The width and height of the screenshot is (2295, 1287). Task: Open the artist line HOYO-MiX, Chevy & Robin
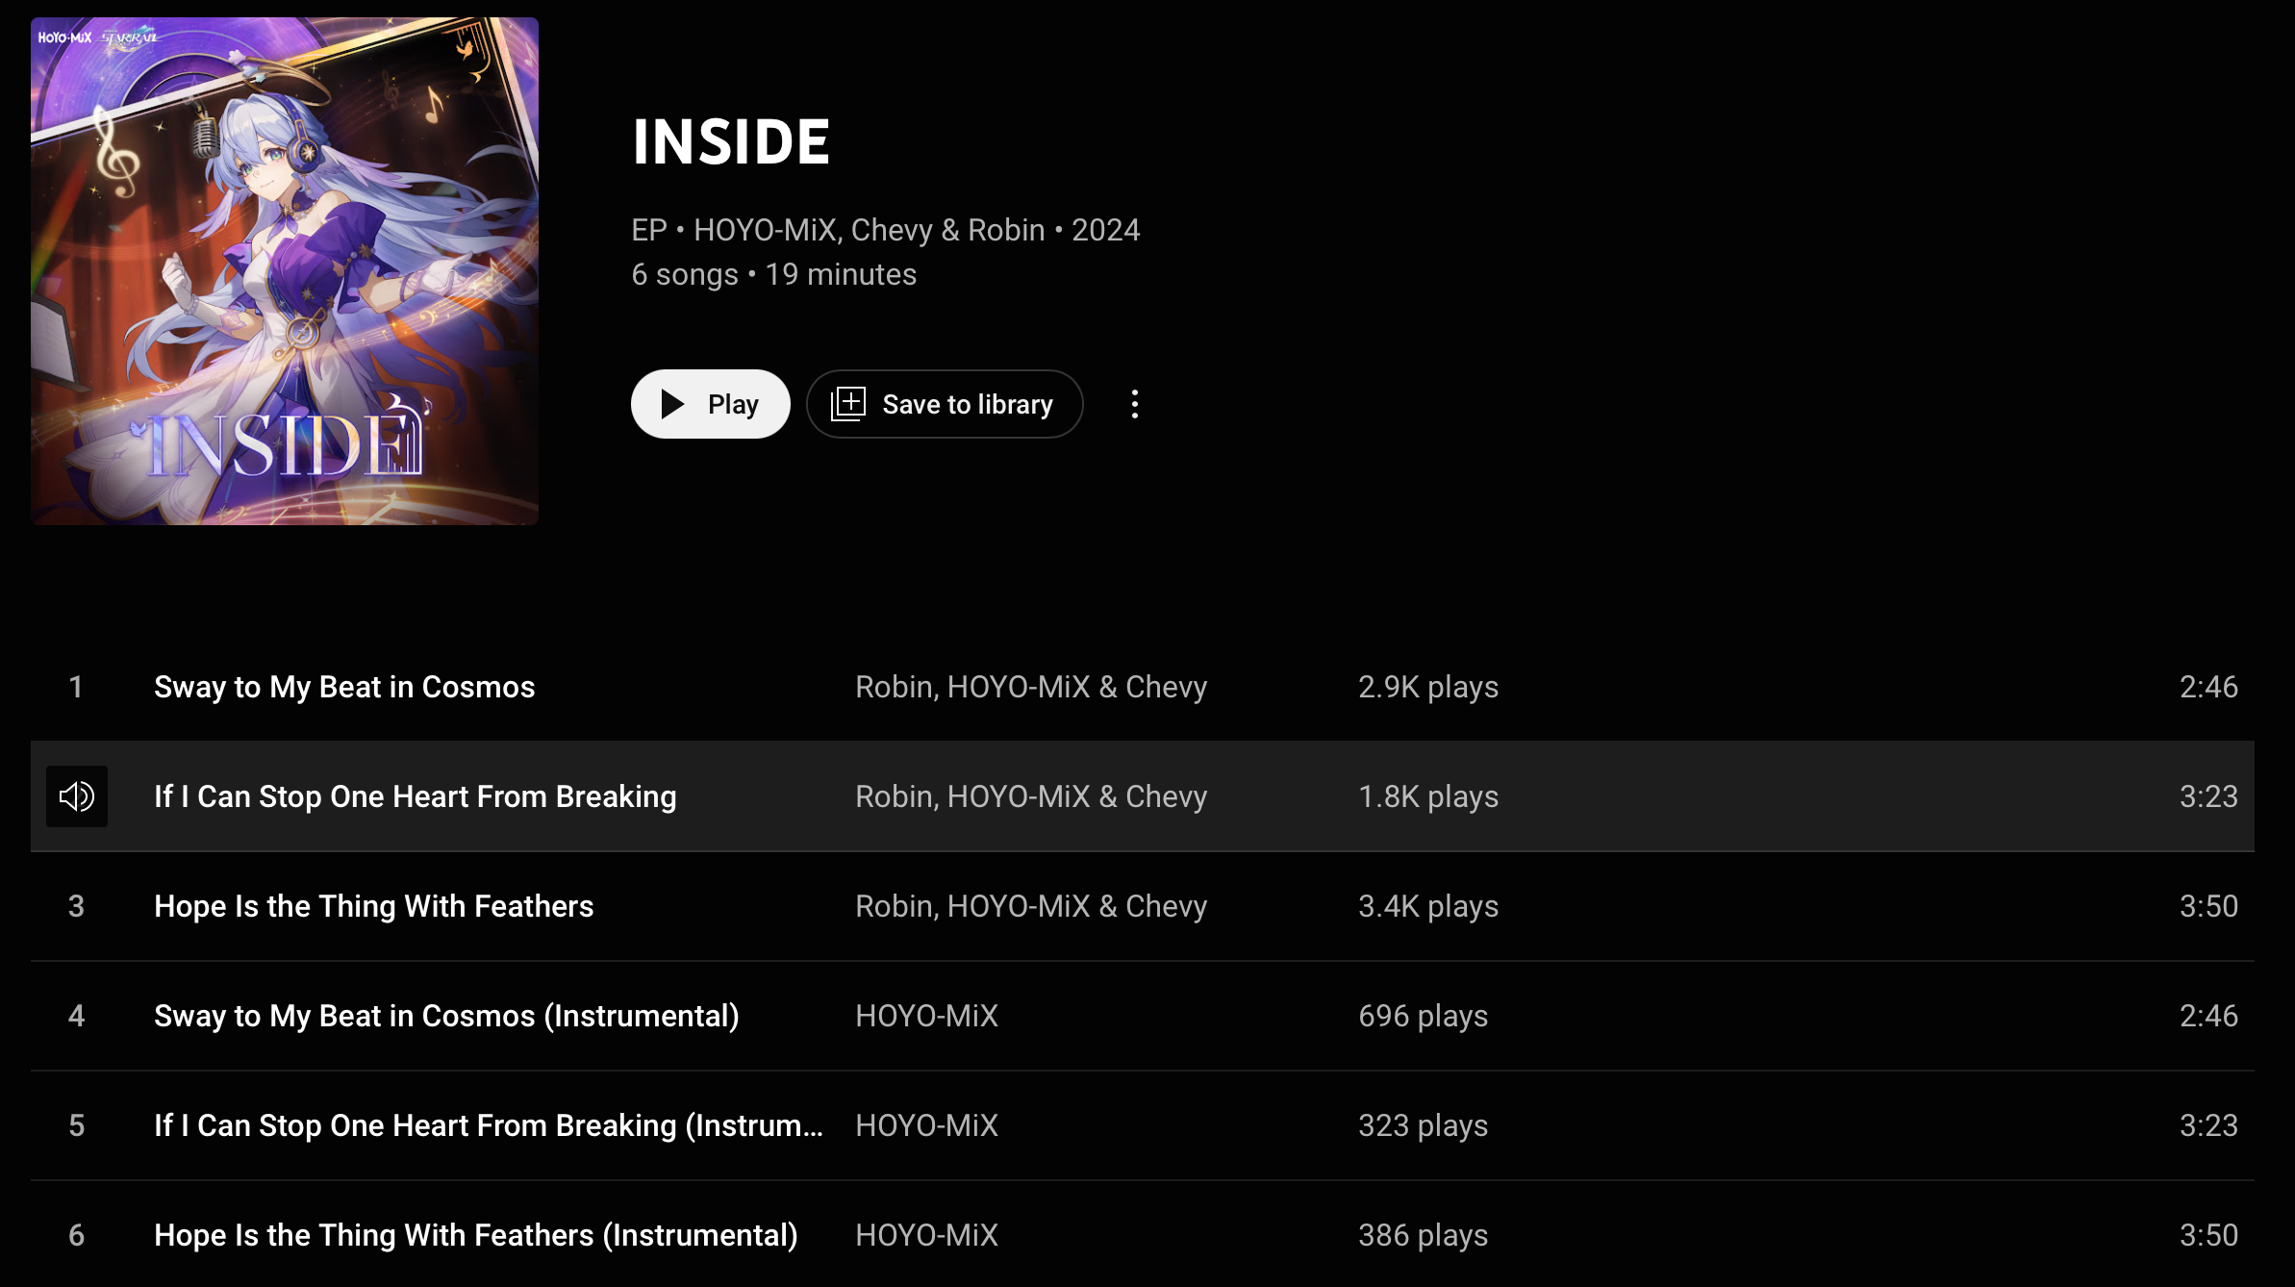[868, 229]
